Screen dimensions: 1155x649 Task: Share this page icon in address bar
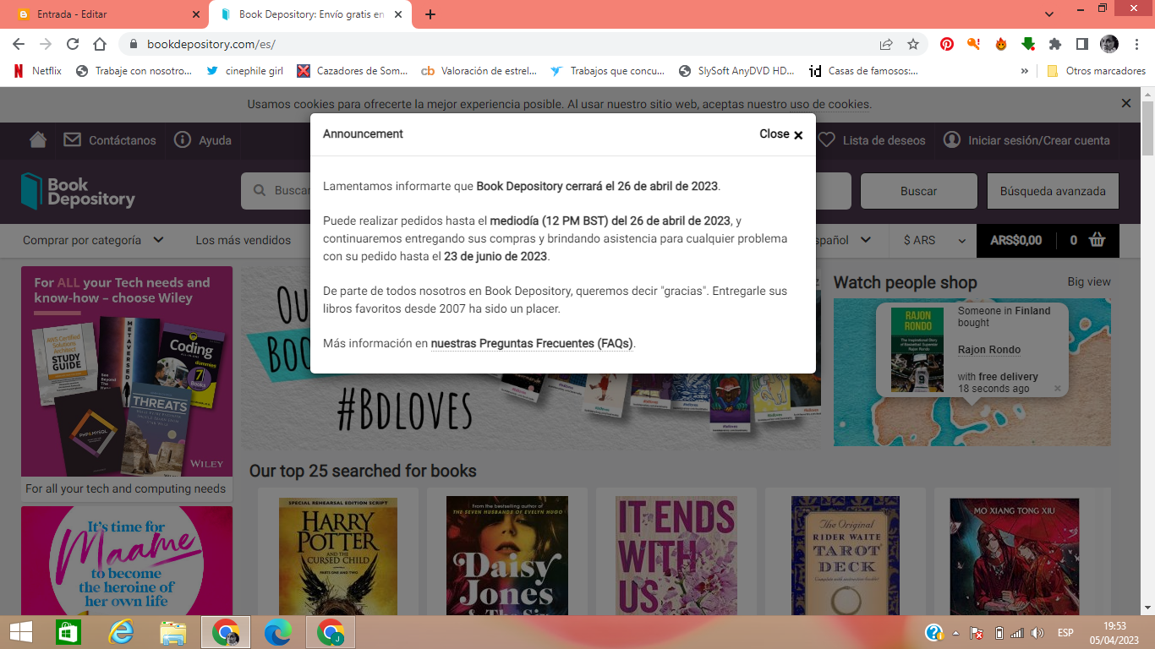tap(886, 44)
